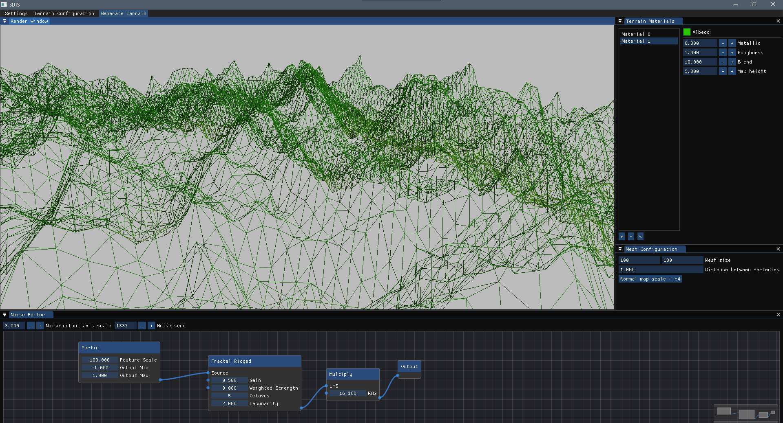
Task: Click the Perlin Feature Scale field
Action: click(100, 360)
